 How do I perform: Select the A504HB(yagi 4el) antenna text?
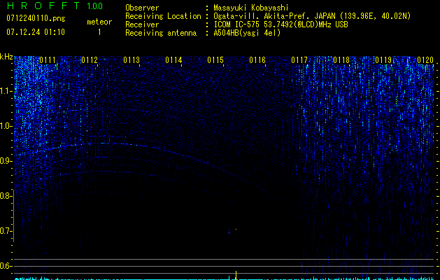(247, 33)
